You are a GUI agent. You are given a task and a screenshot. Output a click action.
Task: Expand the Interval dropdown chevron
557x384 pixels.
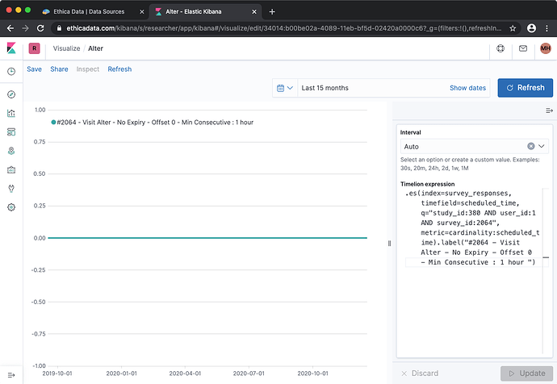[x=542, y=146]
